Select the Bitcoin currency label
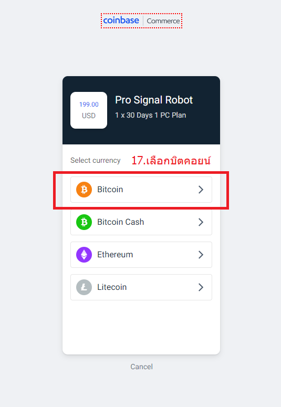 (x=110, y=190)
